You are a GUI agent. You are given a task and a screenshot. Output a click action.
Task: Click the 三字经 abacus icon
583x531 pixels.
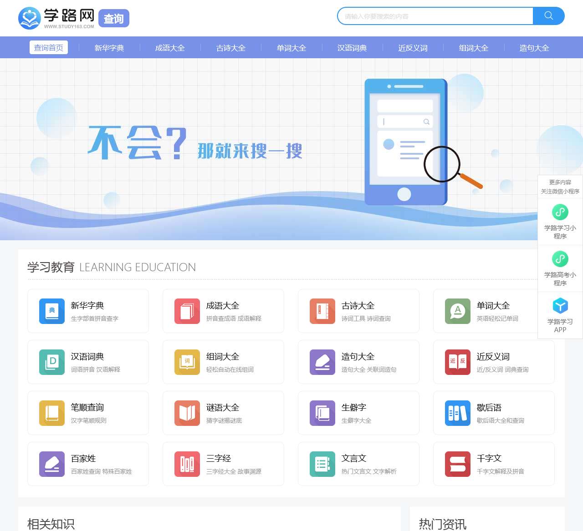[187, 464]
